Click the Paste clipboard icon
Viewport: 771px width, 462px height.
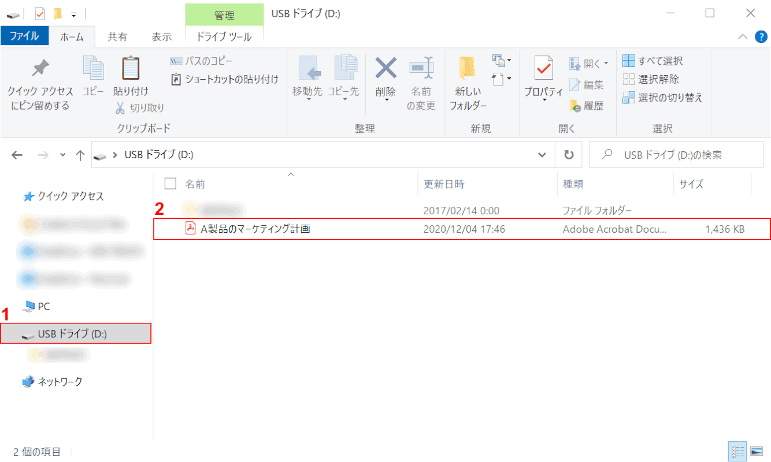(x=131, y=68)
